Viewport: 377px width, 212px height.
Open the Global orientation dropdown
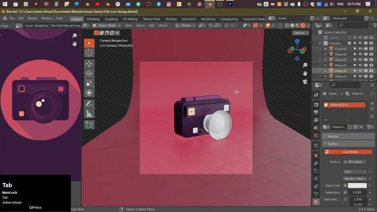pyautogui.click(x=185, y=25)
